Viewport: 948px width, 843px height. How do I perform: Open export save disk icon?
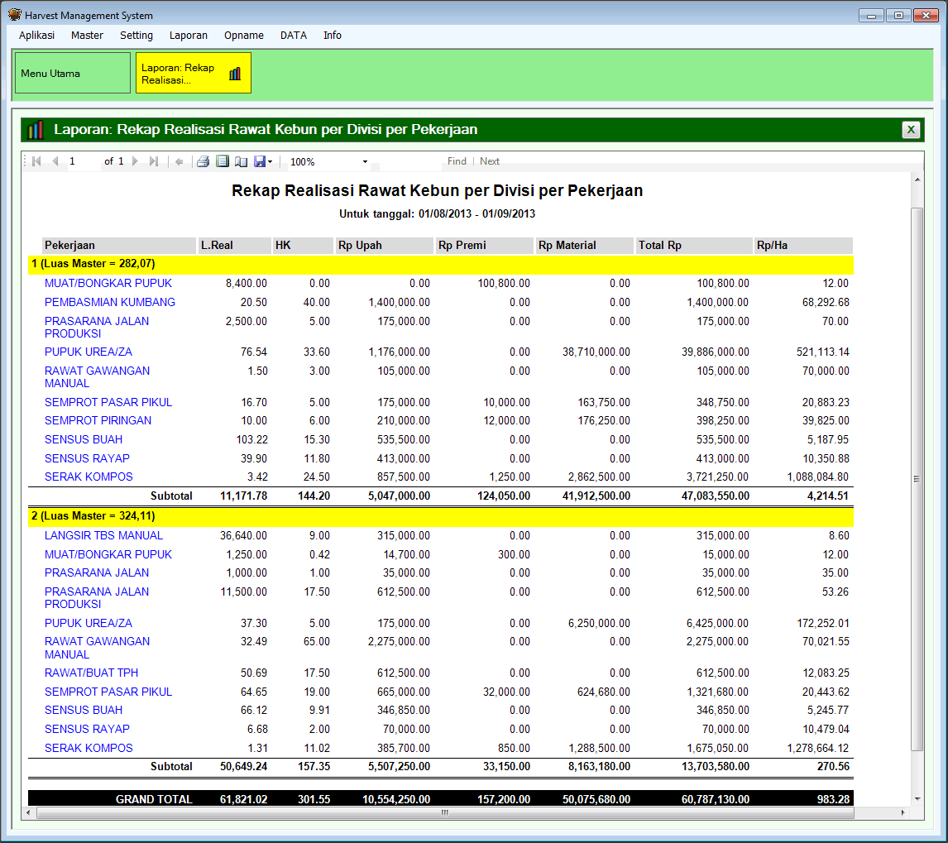click(260, 161)
